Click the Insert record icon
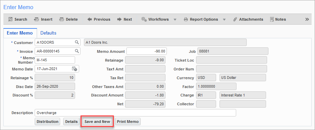 (36, 19)
